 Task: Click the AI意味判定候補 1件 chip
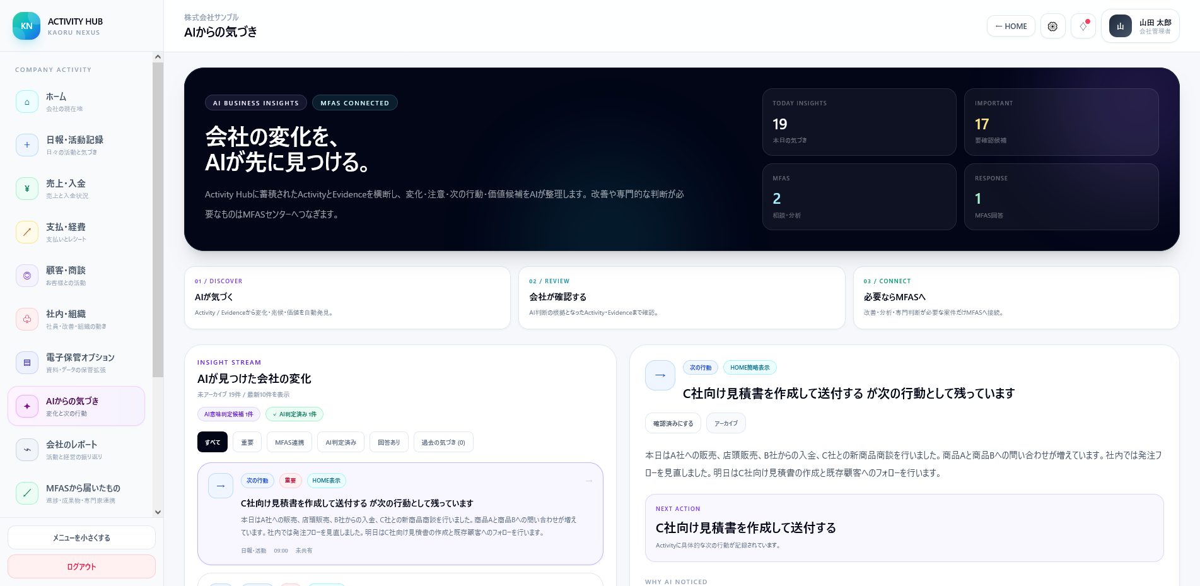[x=229, y=414]
